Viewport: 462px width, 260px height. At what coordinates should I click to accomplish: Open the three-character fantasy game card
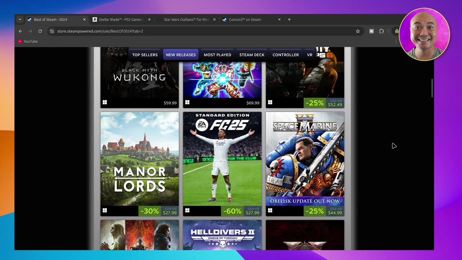(140, 235)
